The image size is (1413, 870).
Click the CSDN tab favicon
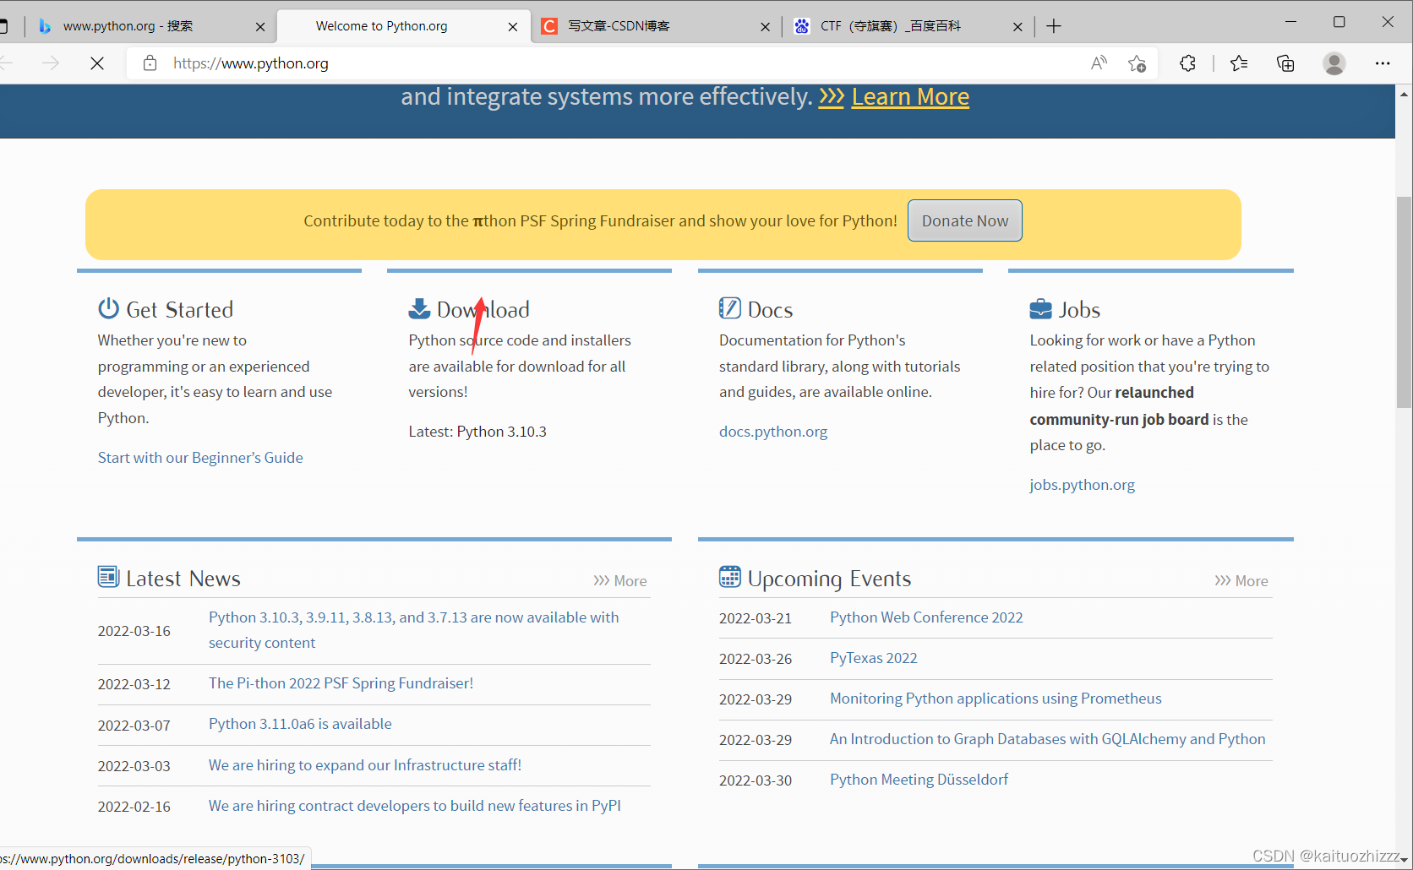[x=549, y=26]
